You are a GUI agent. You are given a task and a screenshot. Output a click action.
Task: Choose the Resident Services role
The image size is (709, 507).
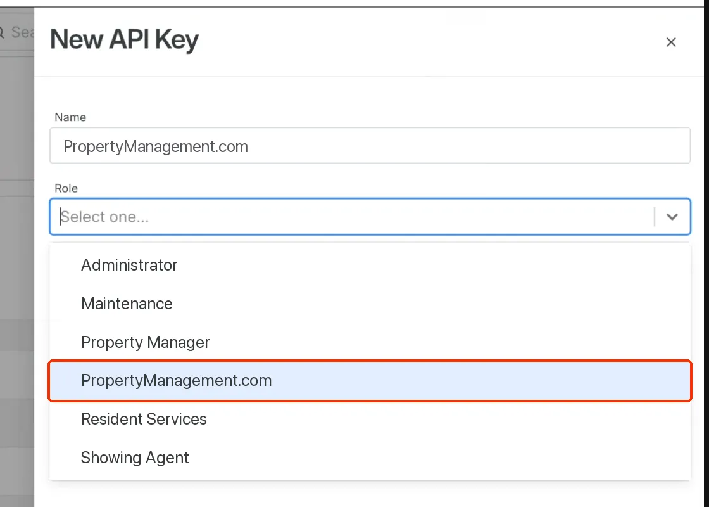370,419
